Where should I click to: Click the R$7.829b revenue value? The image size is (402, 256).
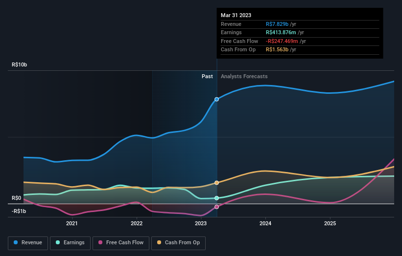click(277, 24)
